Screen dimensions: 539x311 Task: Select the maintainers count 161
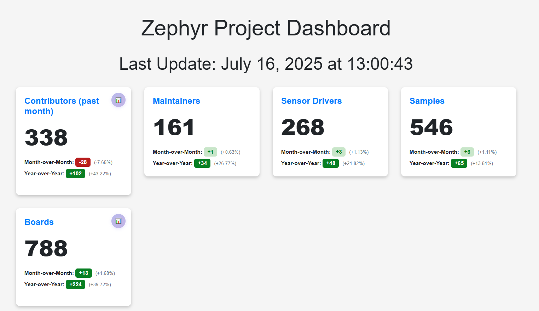tap(174, 127)
